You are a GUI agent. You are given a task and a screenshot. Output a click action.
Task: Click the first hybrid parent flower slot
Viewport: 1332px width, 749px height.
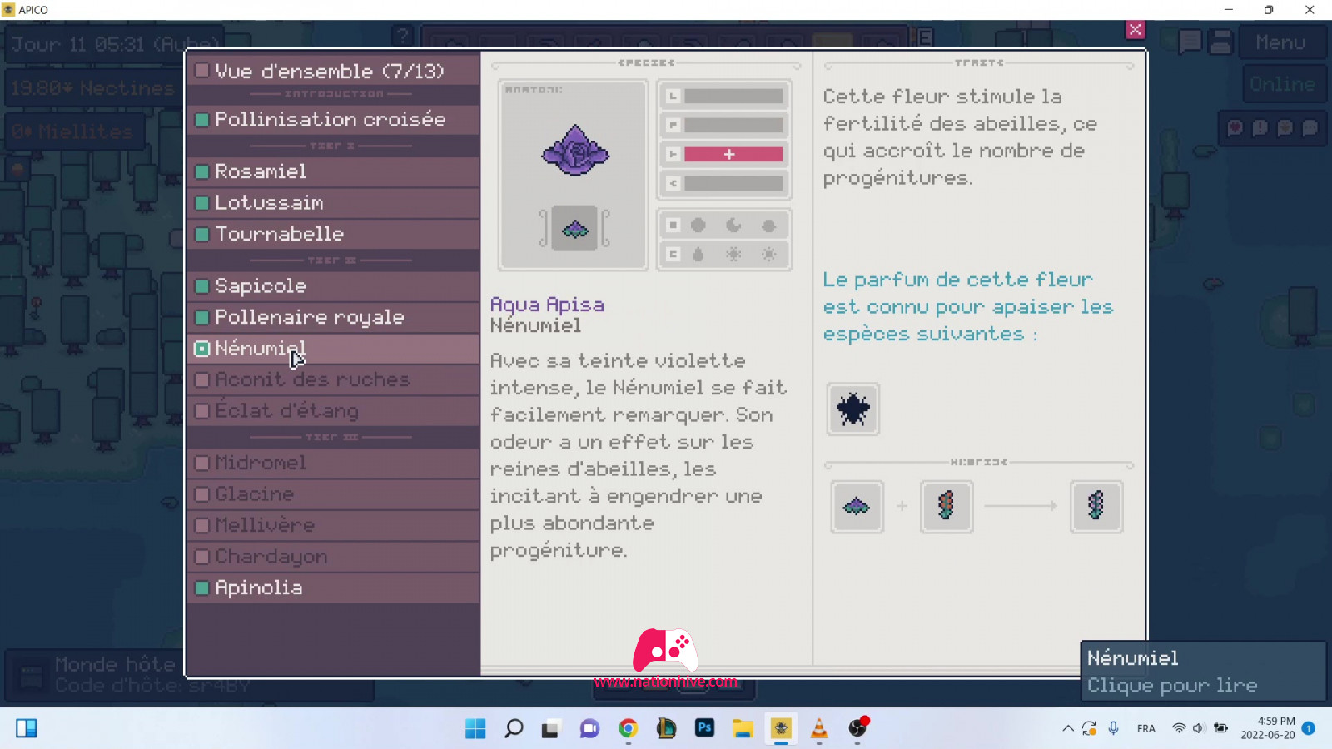point(857,506)
